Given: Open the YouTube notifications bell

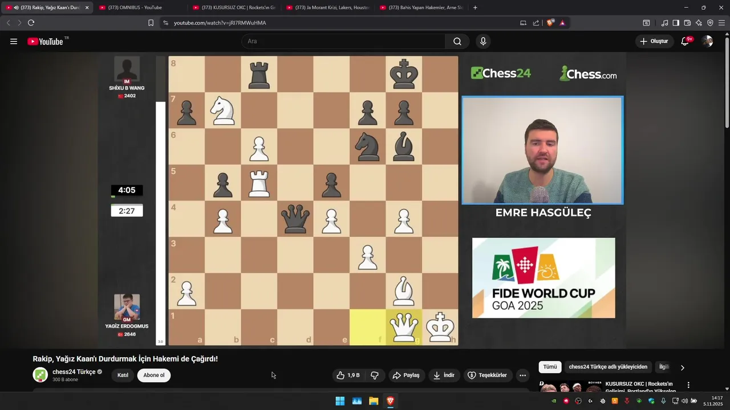Looking at the screenshot, I should (x=686, y=42).
